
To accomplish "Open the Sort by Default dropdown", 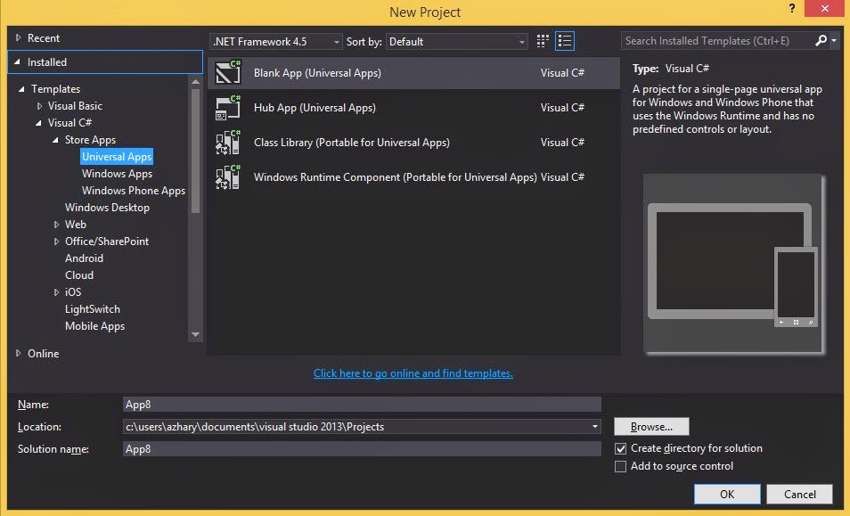I will pos(522,40).
